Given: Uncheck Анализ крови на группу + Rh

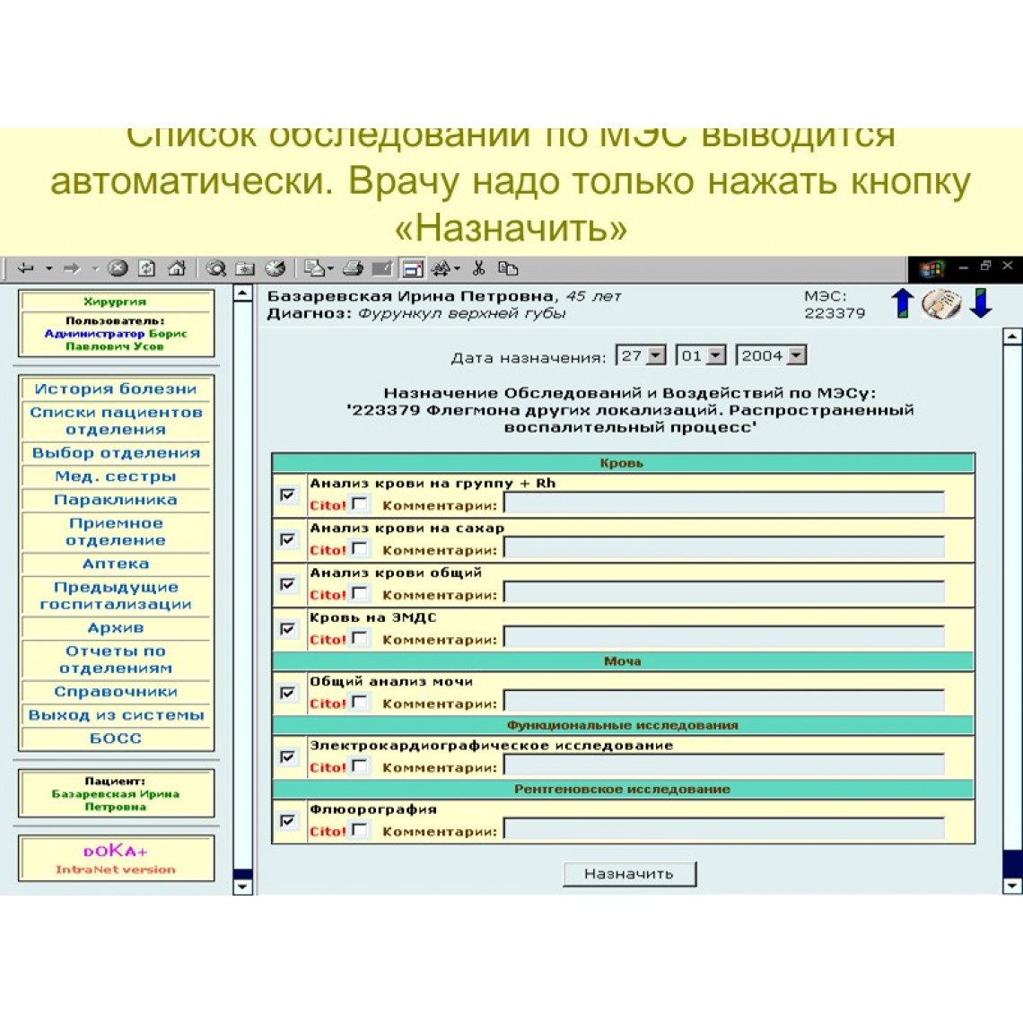Looking at the screenshot, I should click(x=287, y=494).
